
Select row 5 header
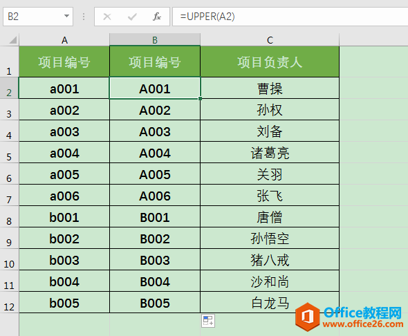point(9,152)
